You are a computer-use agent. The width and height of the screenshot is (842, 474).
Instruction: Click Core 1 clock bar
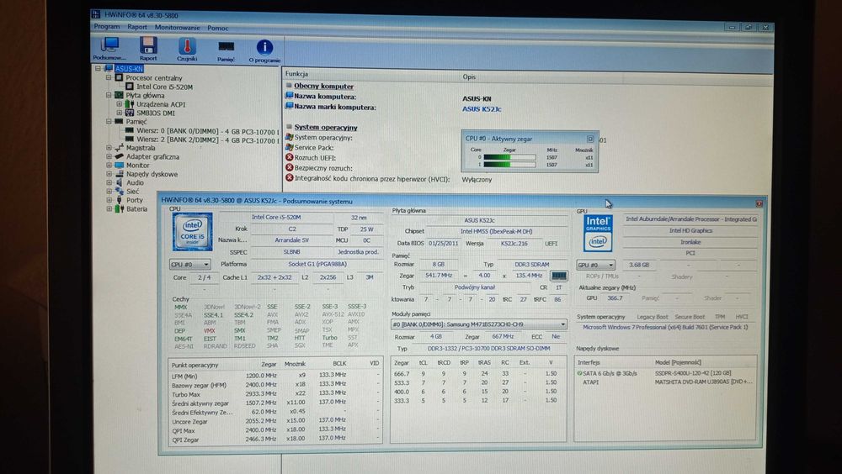tap(509, 164)
